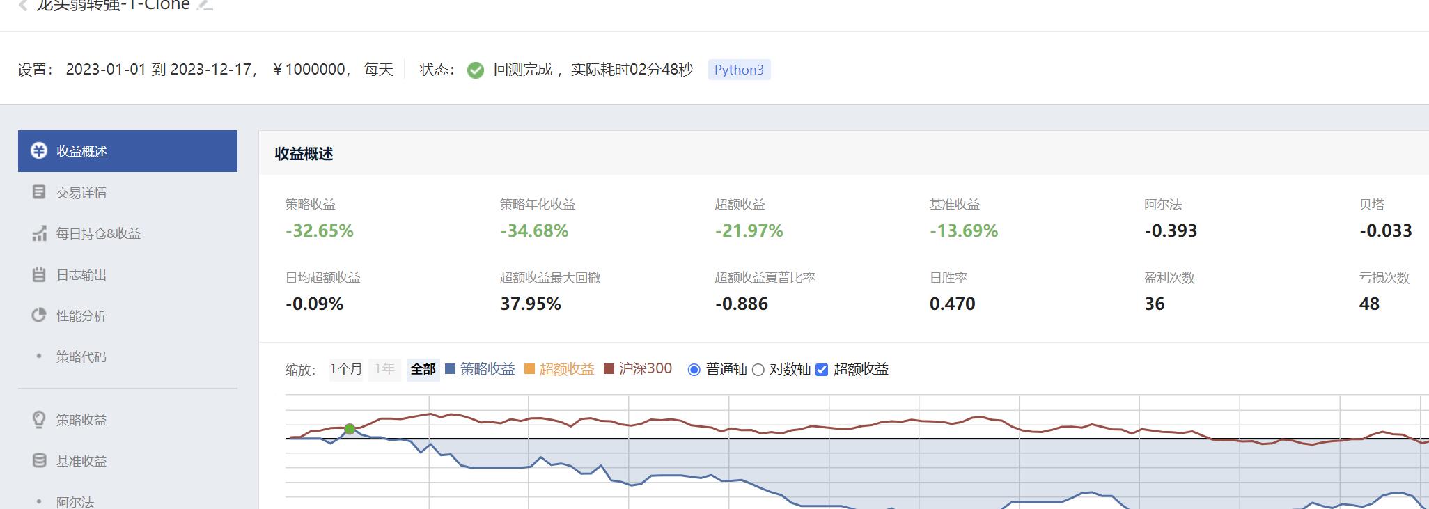1429x509 pixels.
Task: Click the edit pencil icon next to title
Action: point(205,5)
